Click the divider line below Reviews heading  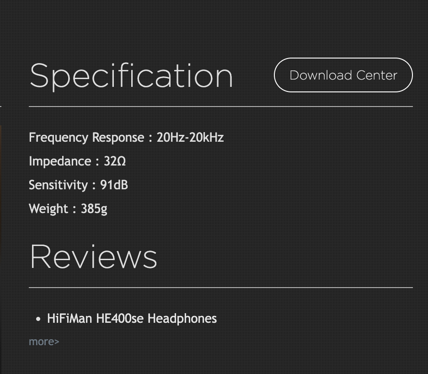pos(220,288)
